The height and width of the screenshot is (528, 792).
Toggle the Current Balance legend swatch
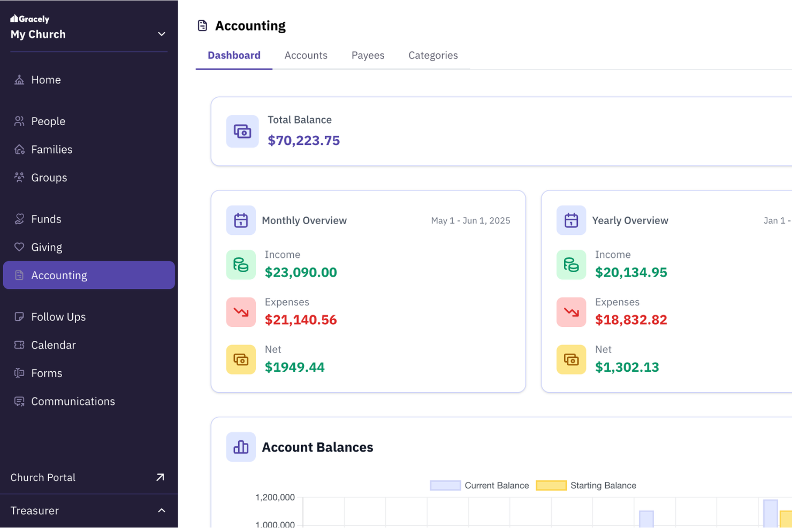(445, 485)
